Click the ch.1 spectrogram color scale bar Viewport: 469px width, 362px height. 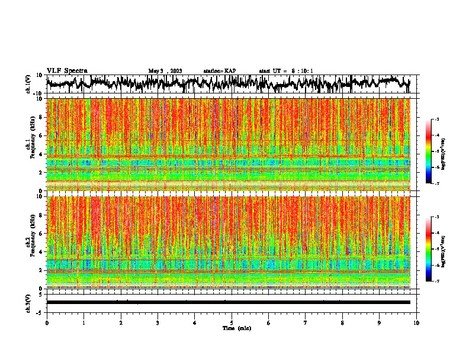pyautogui.click(x=428, y=151)
